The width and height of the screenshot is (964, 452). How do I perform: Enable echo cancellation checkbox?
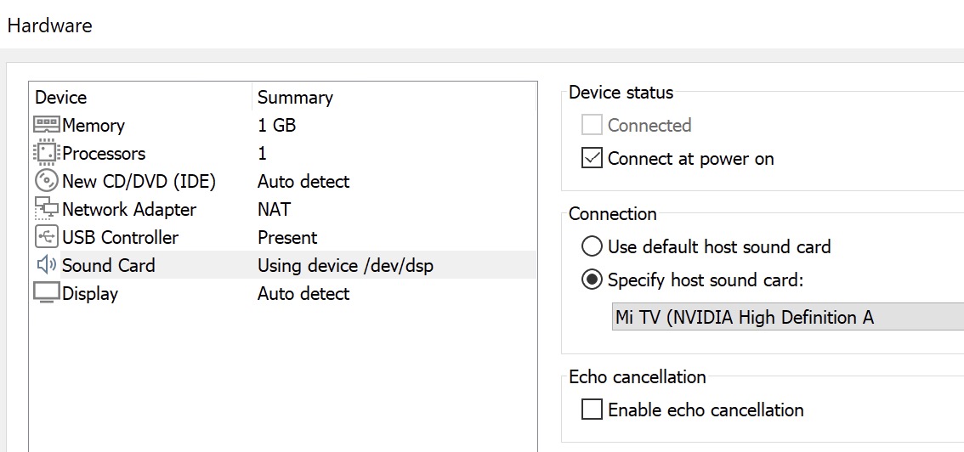pyautogui.click(x=592, y=410)
